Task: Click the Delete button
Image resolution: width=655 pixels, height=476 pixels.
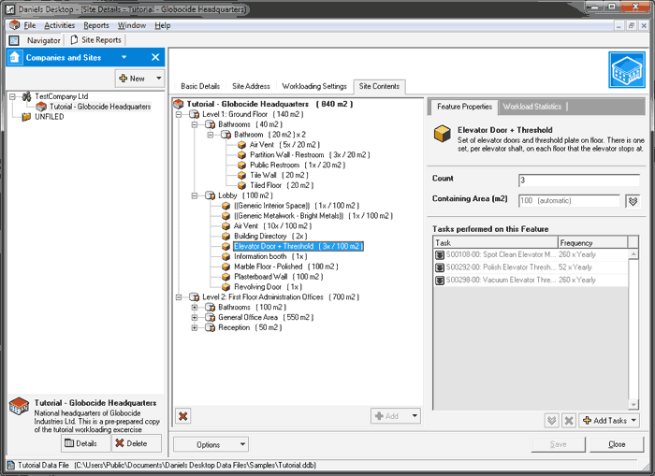Action: (x=137, y=443)
